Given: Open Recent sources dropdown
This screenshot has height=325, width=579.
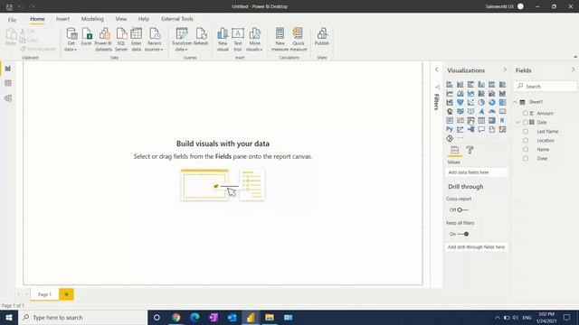Looking at the screenshot, I should point(154,39).
